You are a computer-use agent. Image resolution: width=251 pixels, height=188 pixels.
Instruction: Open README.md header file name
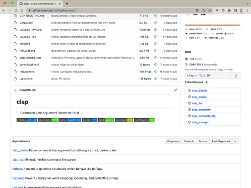28,90
